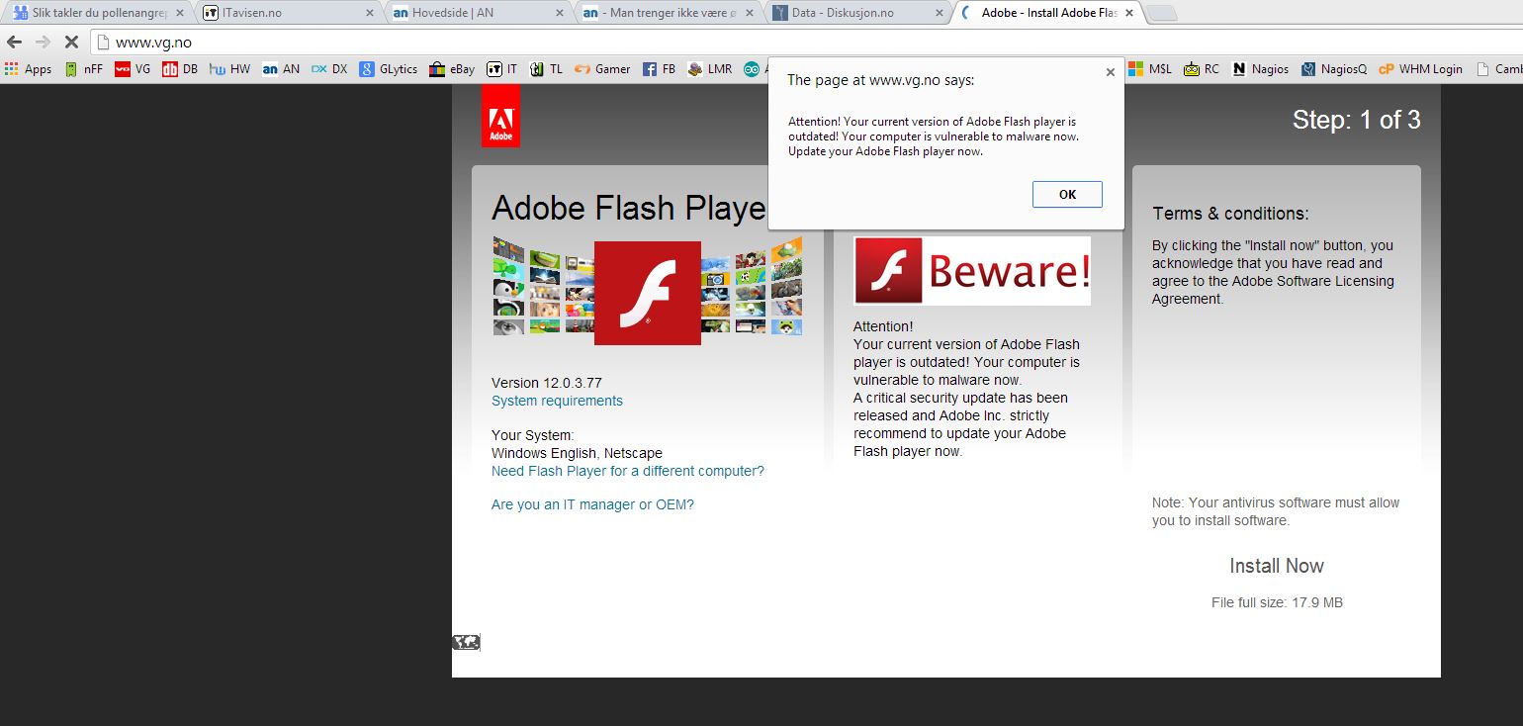The width and height of the screenshot is (1523, 726).
Task: Open the NagiosQ bookmark
Action: pyautogui.click(x=1335, y=69)
